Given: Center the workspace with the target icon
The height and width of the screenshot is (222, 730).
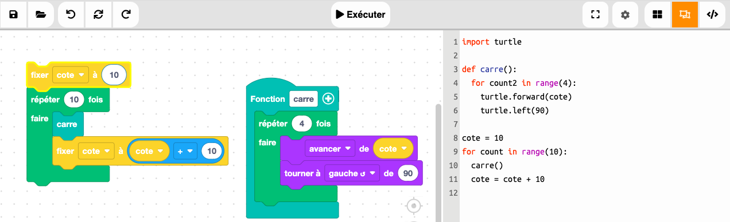Looking at the screenshot, I should tap(414, 205).
